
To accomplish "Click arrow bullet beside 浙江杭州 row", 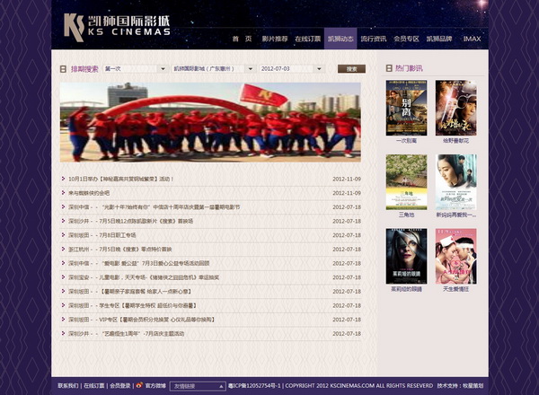I will (63, 249).
